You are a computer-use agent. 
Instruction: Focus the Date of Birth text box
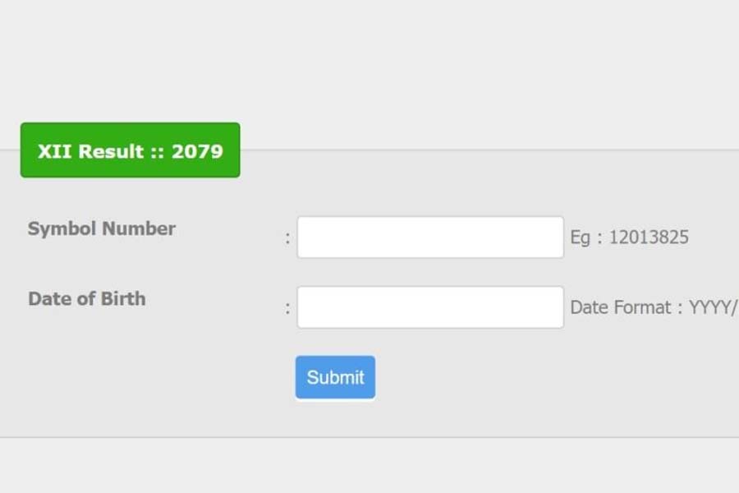[430, 307]
